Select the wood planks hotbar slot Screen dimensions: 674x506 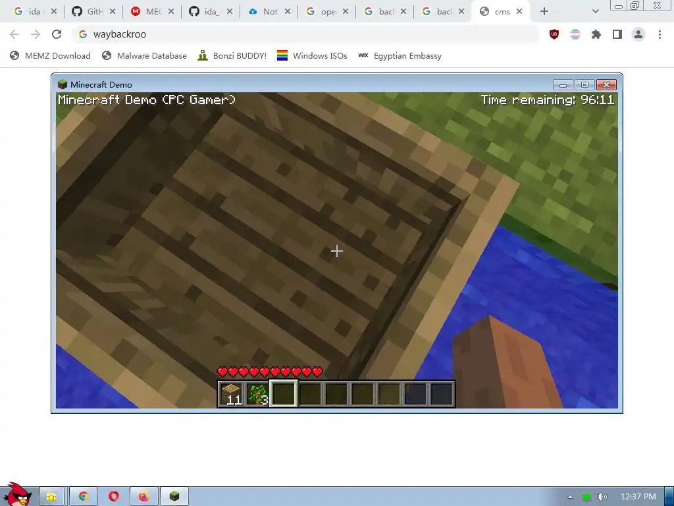(231, 394)
